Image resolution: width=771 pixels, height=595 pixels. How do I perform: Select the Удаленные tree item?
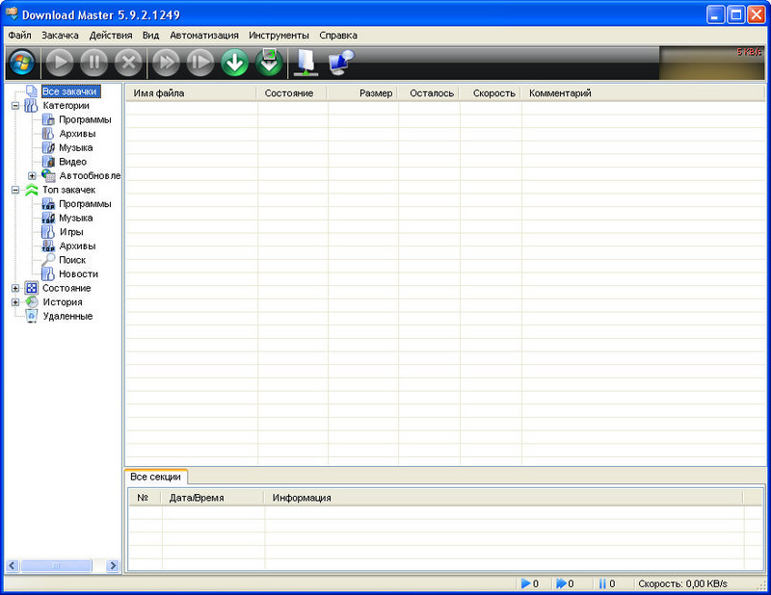(x=67, y=316)
